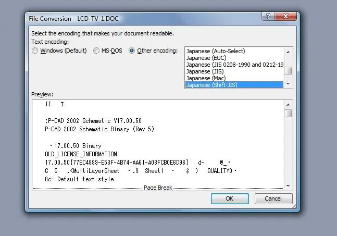Choose Japanese (EUC) in encoding list
Viewport: 337px width, 236px height.
tap(234, 58)
